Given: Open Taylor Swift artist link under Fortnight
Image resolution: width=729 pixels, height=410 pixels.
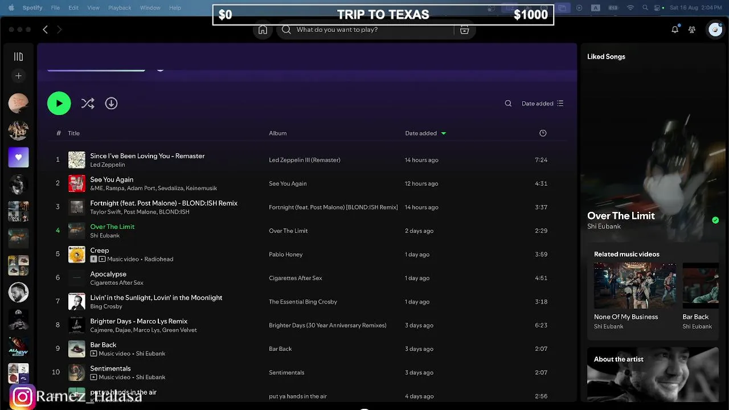Looking at the screenshot, I should 105,212.
